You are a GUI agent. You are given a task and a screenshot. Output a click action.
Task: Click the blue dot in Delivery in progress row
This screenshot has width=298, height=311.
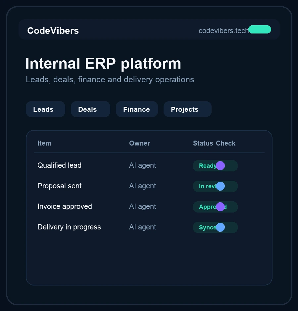220,227
